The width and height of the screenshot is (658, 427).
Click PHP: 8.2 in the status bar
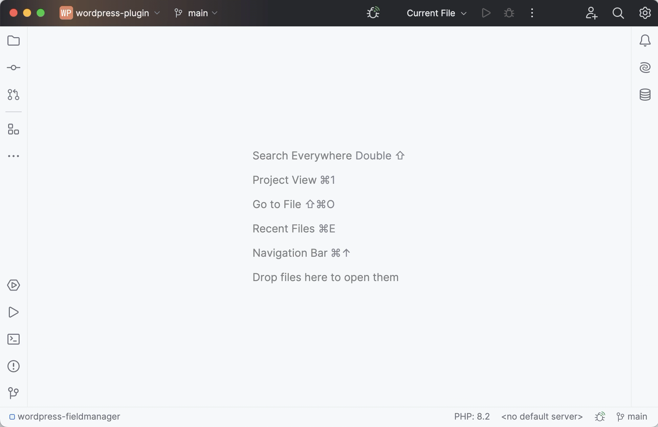click(x=471, y=417)
